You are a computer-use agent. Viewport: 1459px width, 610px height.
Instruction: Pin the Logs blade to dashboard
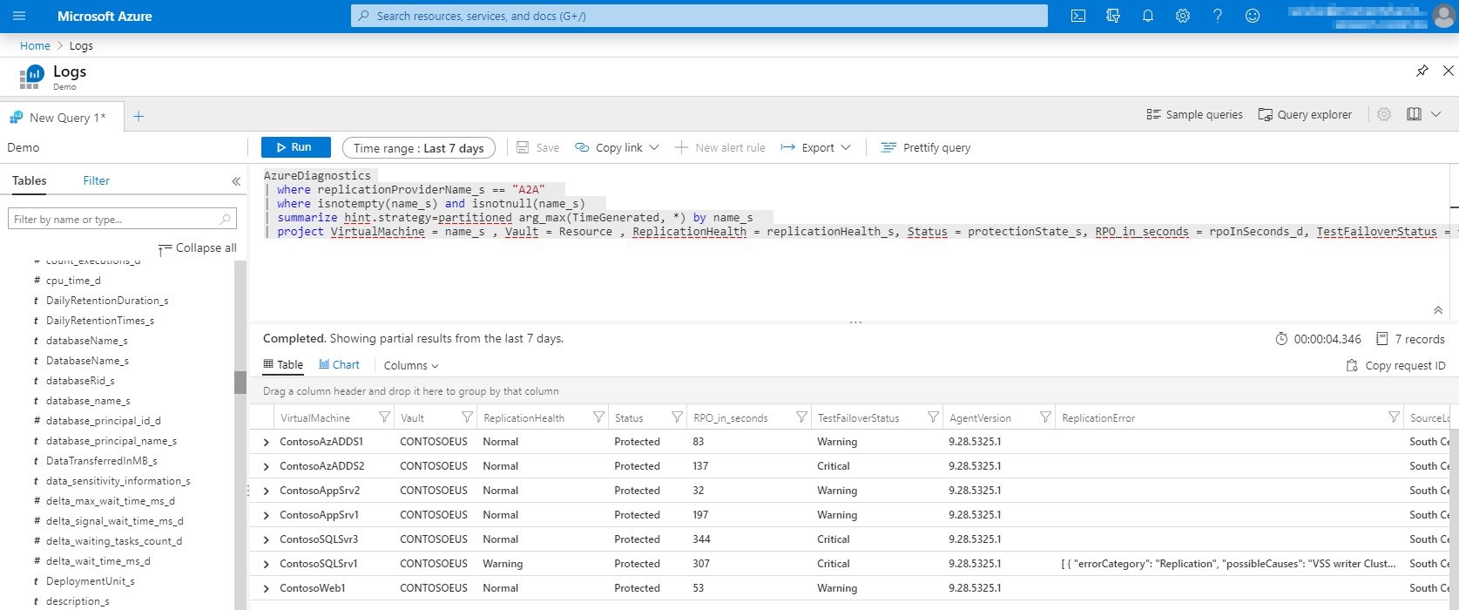[x=1422, y=71]
